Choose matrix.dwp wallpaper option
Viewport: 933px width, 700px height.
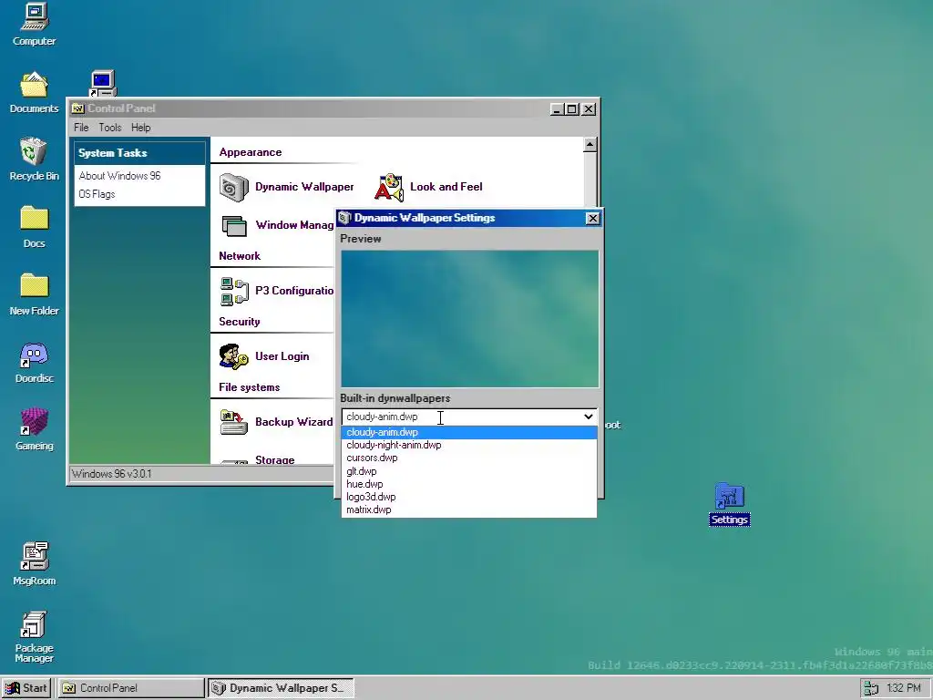pyautogui.click(x=469, y=510)
